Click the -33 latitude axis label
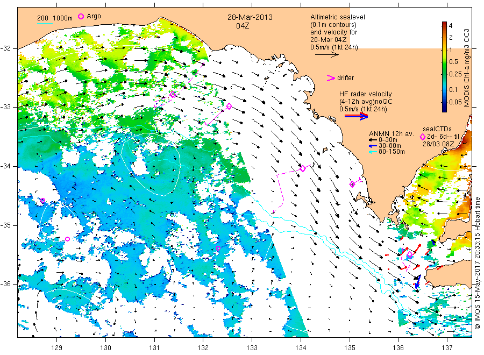This screenshot has width=484, height=355. point(5,107)
